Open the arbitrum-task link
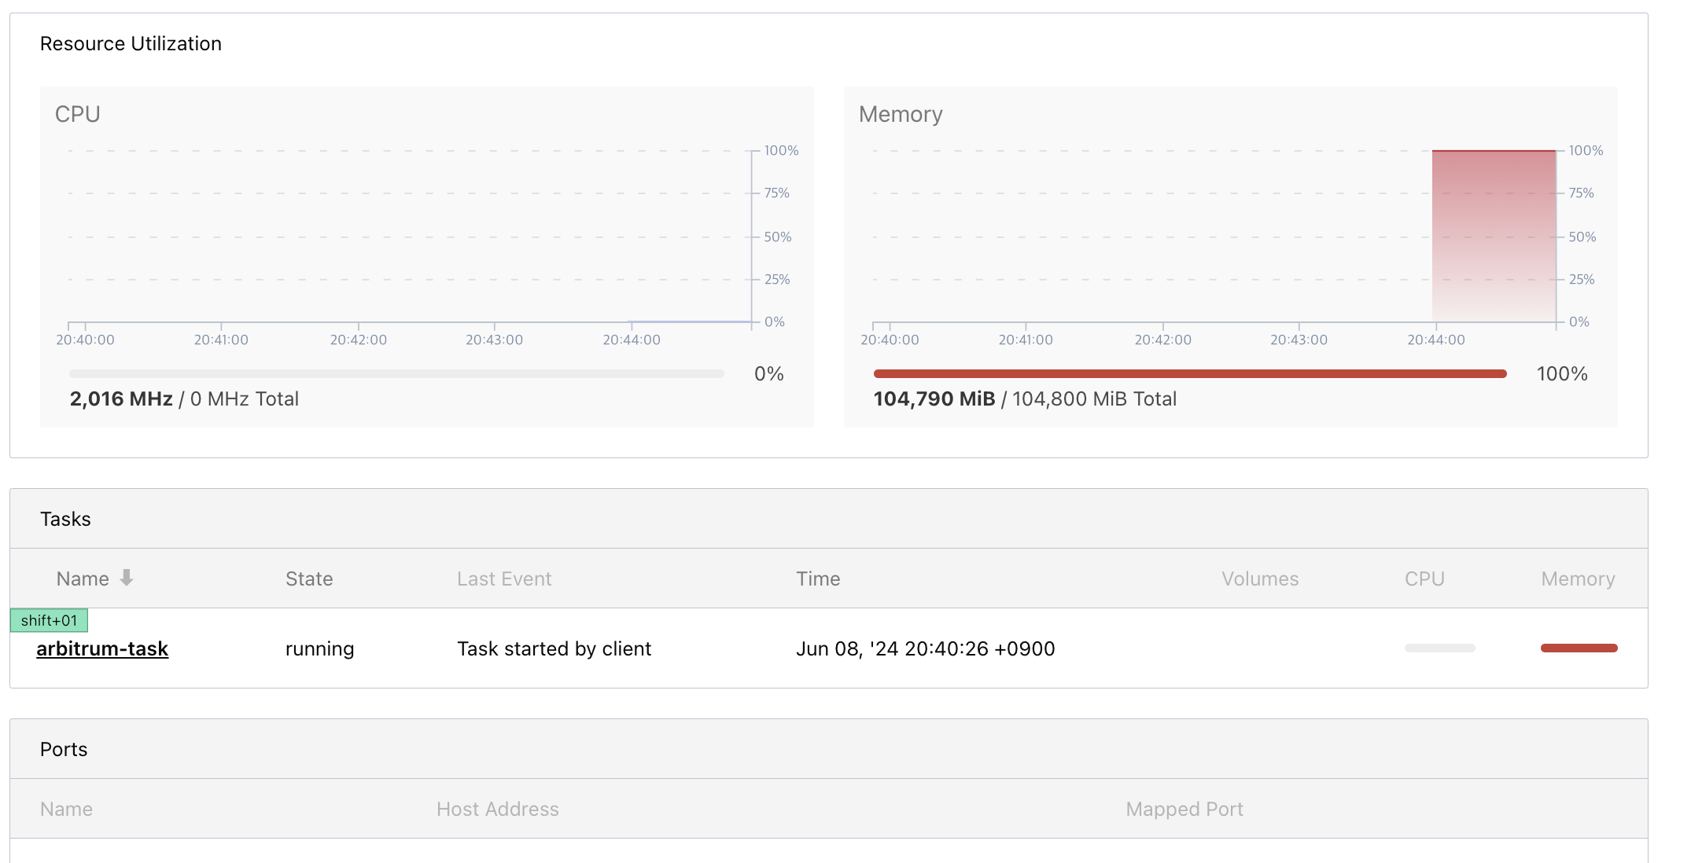 (102, 648)
